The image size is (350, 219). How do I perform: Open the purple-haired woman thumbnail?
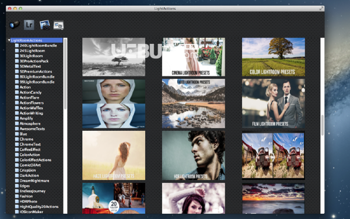pos(194,198)
